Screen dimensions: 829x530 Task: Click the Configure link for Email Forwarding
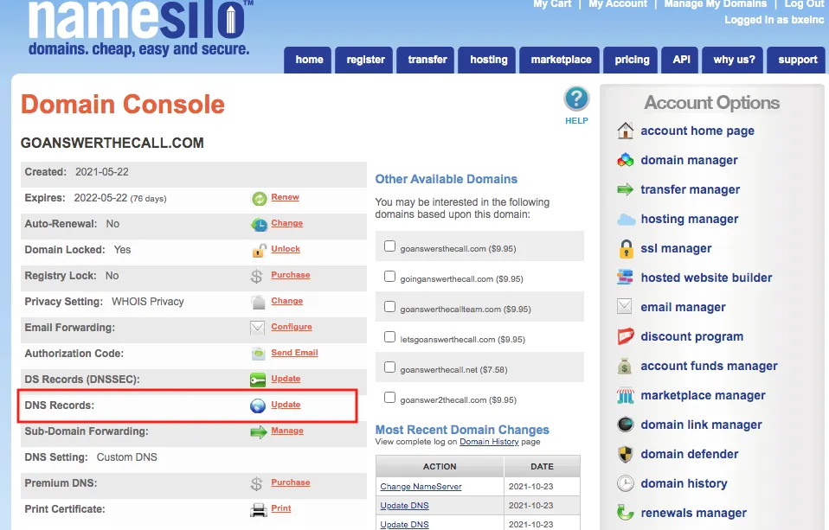tap(292, 327)
